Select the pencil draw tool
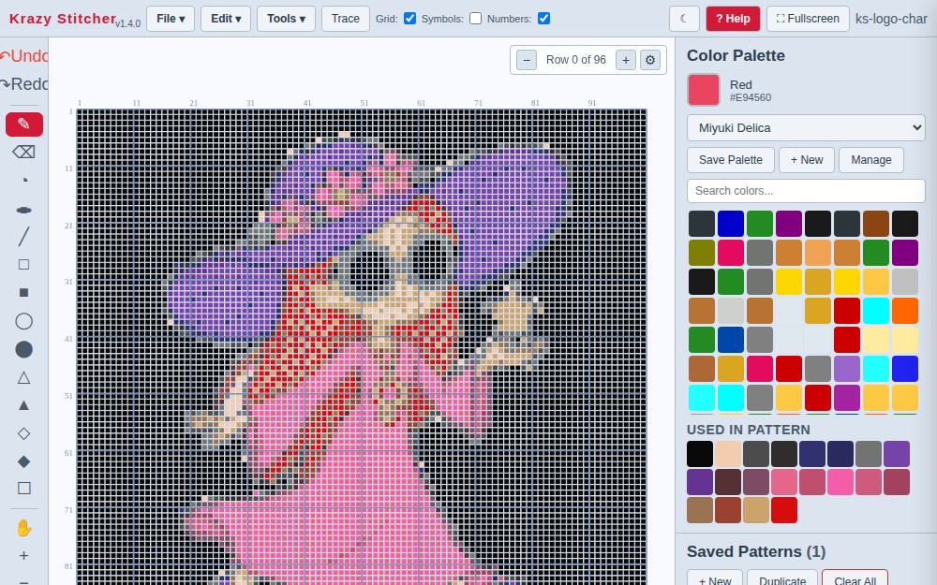This screenshot has height=585, width=937. point(24,124)
